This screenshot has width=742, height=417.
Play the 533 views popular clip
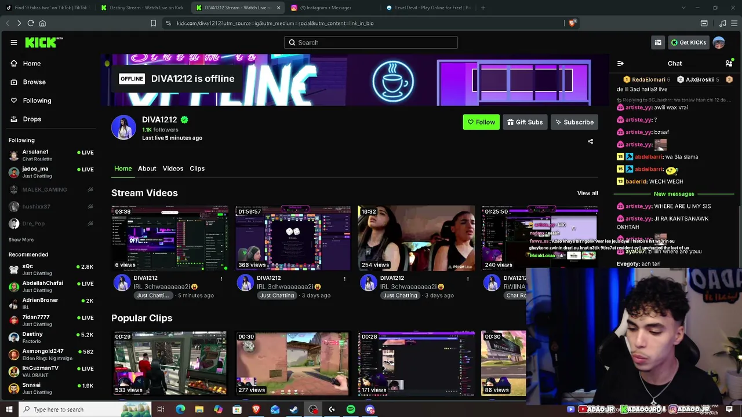[x=169, y=363]
